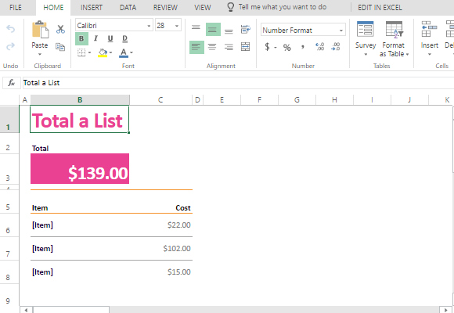454x313 pixels.
Task: Select column B header
Action: (x=80, y=100)
